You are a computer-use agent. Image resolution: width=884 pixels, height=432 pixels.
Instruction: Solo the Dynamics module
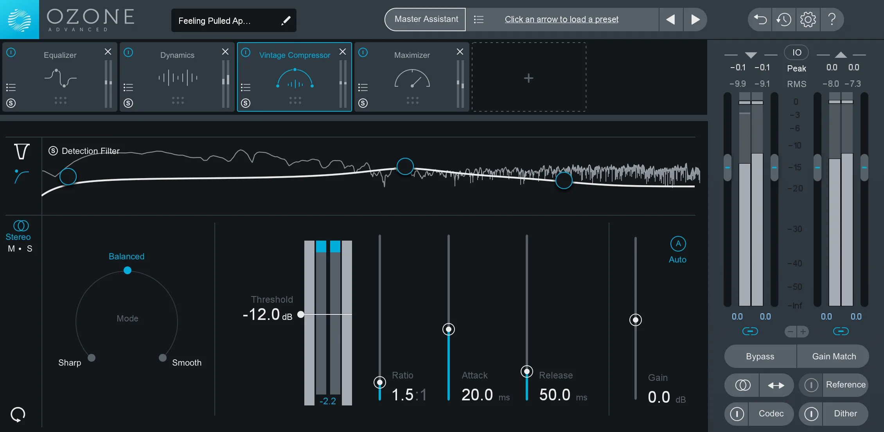point(128,103)
